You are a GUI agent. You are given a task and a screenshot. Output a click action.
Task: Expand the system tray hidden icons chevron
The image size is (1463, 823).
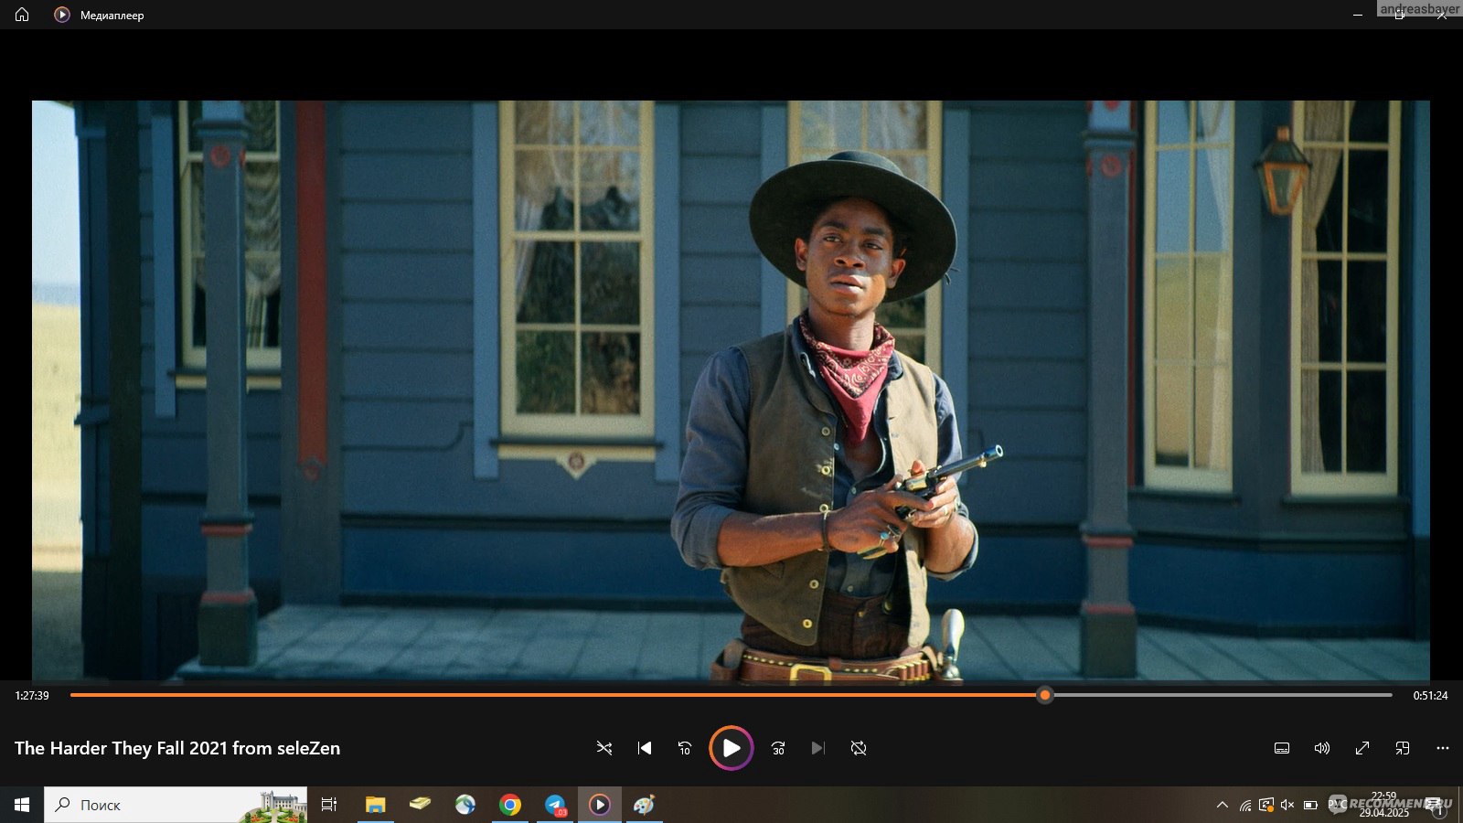click(x=1223, y=805)
